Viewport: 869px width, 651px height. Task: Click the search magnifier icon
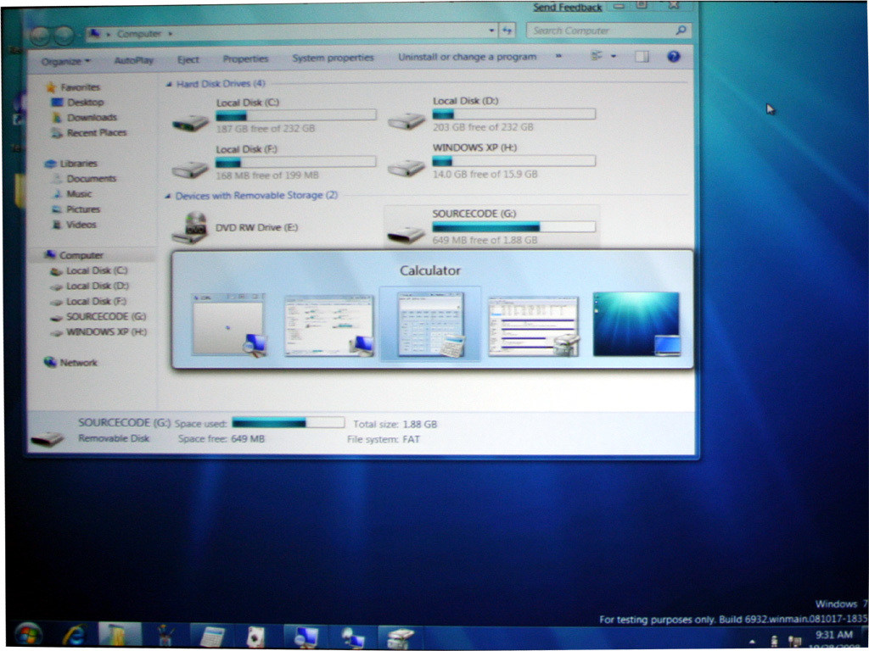tap(680, 31)
